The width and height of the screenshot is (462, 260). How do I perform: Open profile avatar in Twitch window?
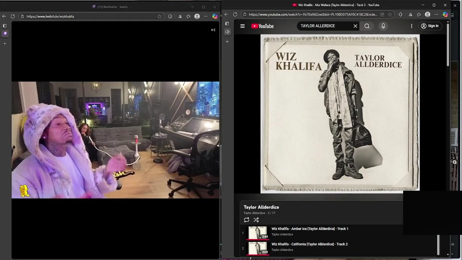197,16
